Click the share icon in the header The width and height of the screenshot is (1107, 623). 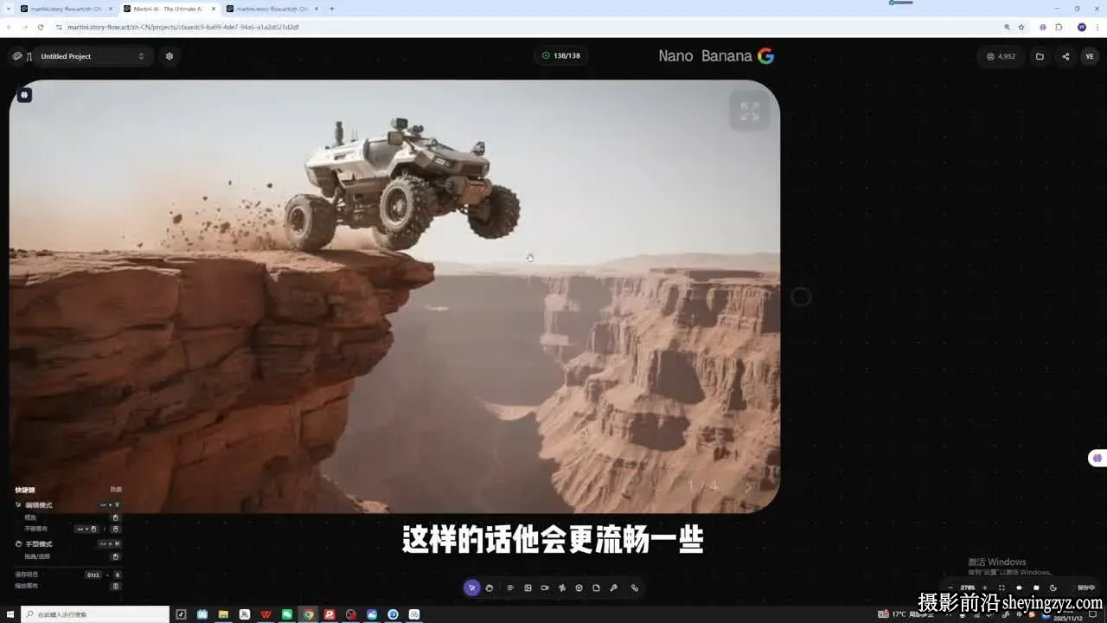coord(1065,56)
